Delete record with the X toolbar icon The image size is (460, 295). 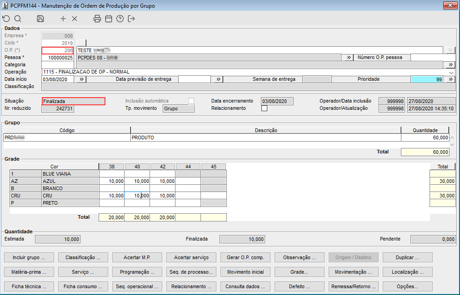75,19
